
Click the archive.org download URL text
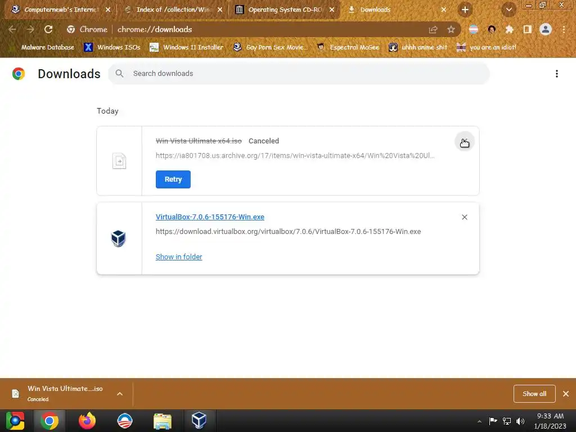295,155
